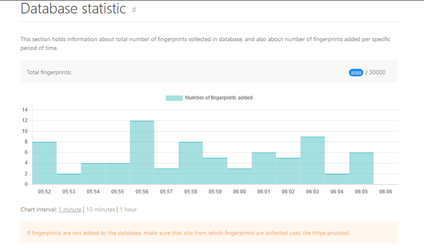The image size is (424, 250).
Task: Click the 05:59 chart bar
Action: point(215,171)
